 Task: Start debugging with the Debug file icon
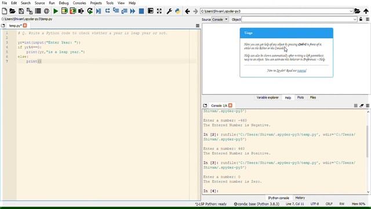pos(99,11)
